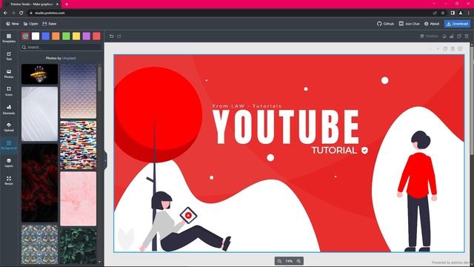Open the About link
The width and height of the screenshot is (474, 267).
432,24
